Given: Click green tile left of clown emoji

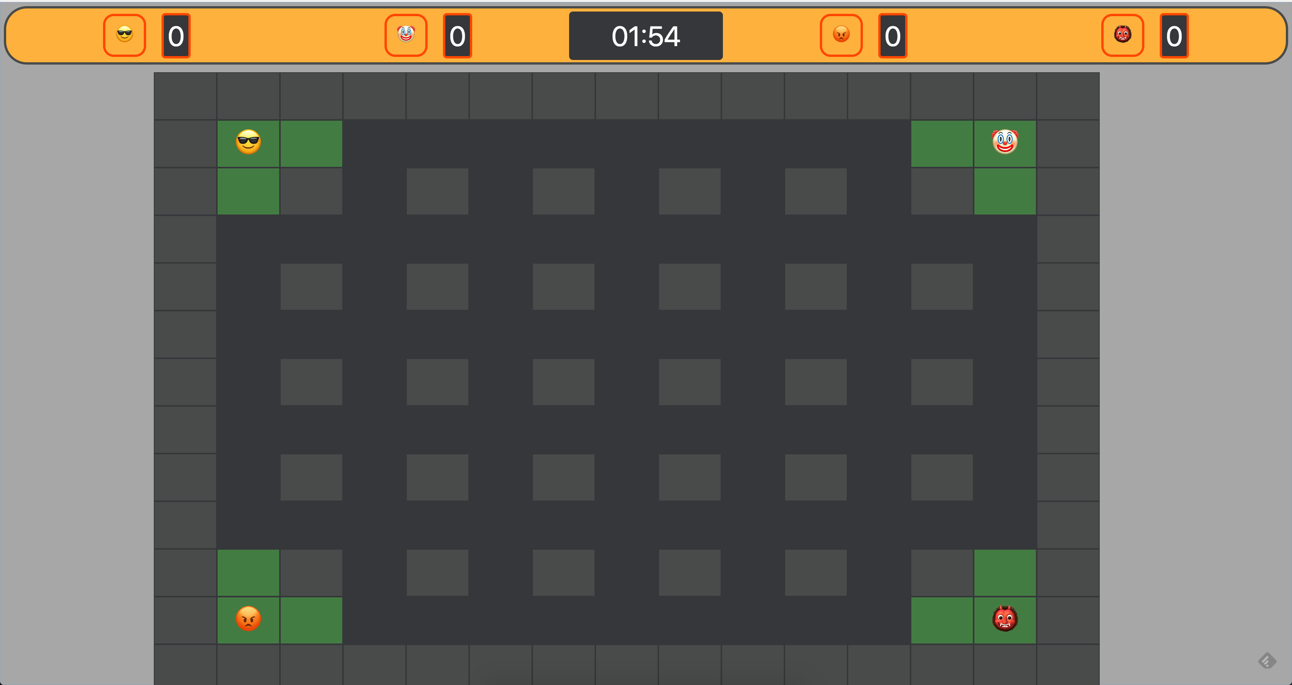Looking at the screenshot, I should [x=942, y=144].
